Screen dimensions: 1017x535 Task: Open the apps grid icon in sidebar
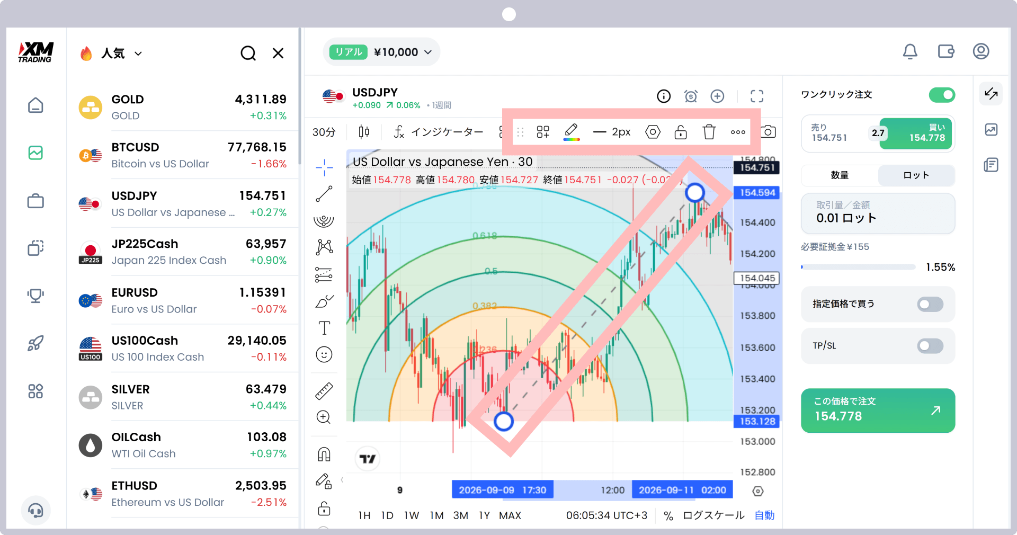point(35,391)
